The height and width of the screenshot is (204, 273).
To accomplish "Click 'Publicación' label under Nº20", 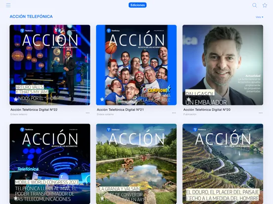I will [190, 114].
